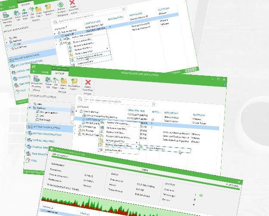Click Guest Files folder icon in middle window
The image size is (269, 216).
click(x=63, y=81)
